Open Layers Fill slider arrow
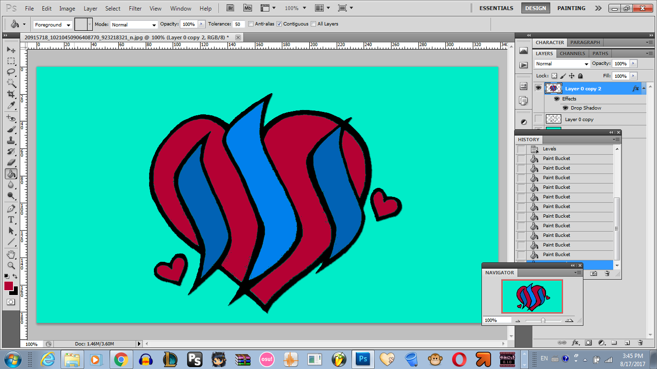657x369 pixels. (x=633, y=76)
